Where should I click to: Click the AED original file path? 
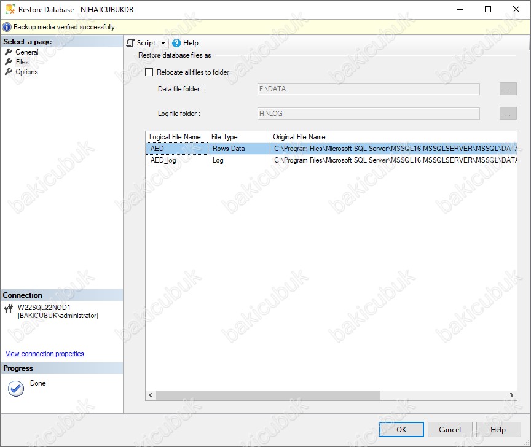pos(393,149)
